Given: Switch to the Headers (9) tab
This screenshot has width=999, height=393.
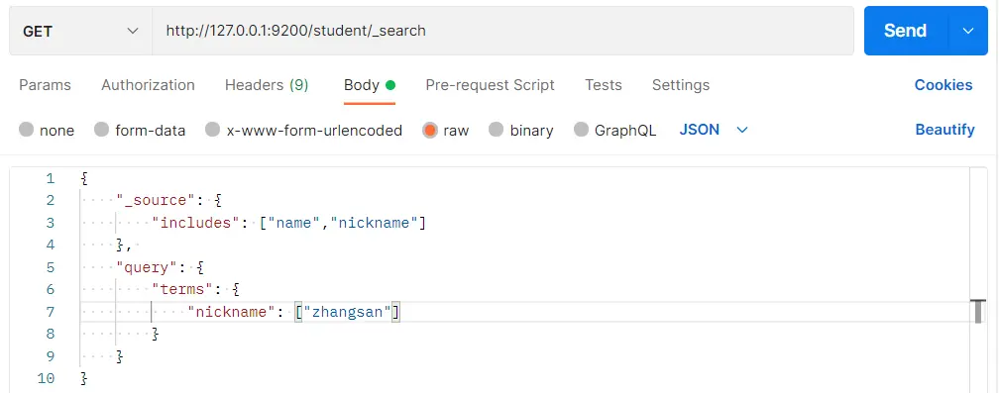Looking at the screenshot, I should pos(267,85).
